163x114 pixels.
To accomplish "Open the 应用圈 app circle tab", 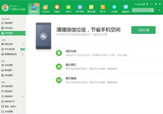I will [x=114, y=9].
